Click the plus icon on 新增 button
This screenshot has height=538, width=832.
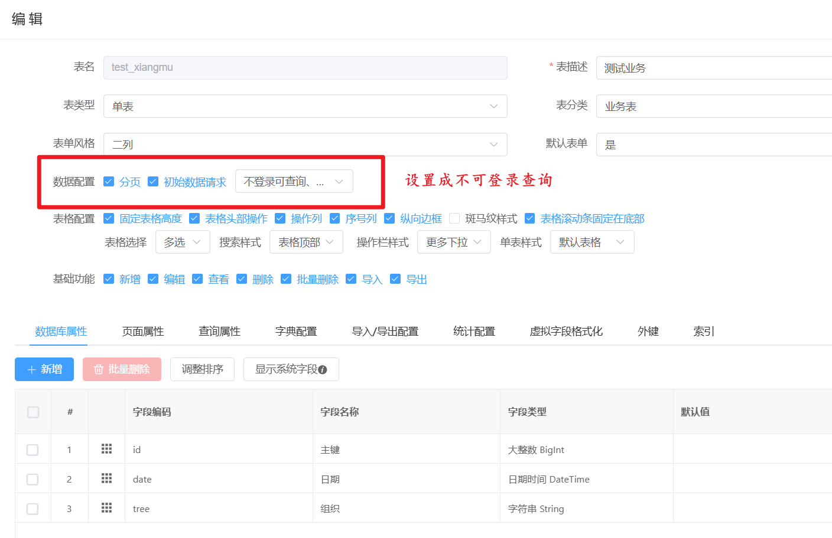point(32,370)
